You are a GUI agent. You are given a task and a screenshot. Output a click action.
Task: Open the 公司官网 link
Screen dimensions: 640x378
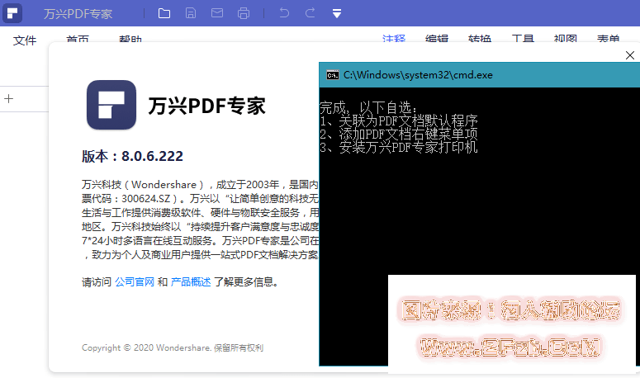pyautogui.click(x=135, y=281)
